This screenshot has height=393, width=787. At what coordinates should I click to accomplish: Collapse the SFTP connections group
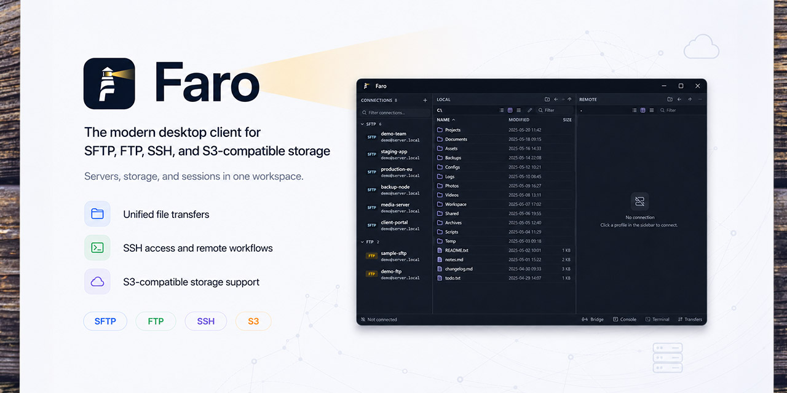[362, 124]
